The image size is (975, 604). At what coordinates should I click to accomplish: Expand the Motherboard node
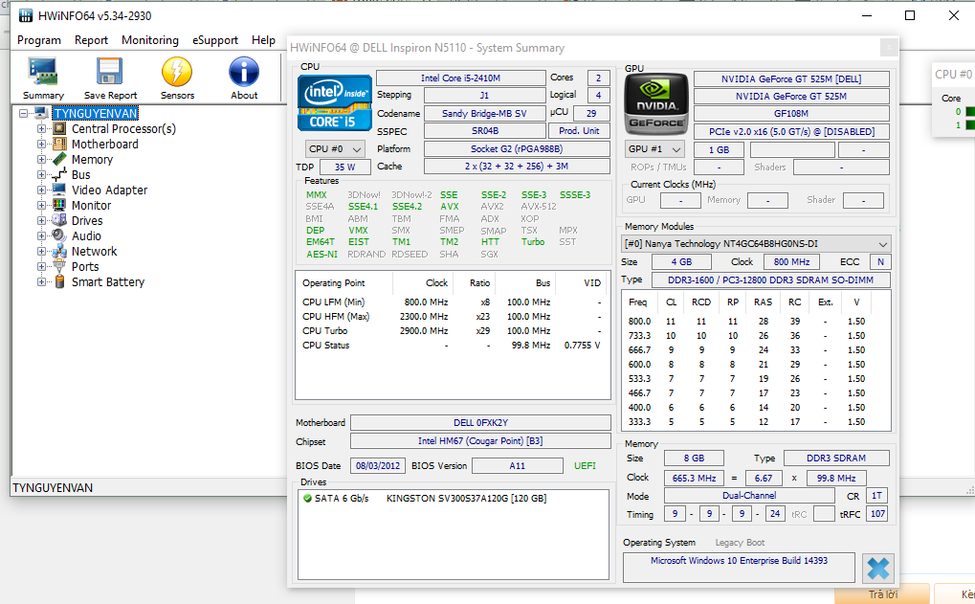(x=41, y=145)
